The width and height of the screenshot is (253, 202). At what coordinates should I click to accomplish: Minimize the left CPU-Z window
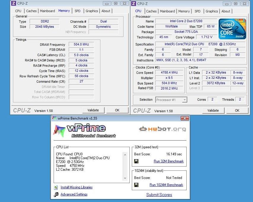(x=107, y=3)
